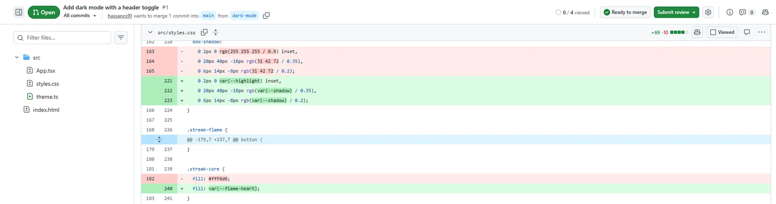
Task: Click the modified-file icon beside App.tsx
Action: click(x=30, y=71)
